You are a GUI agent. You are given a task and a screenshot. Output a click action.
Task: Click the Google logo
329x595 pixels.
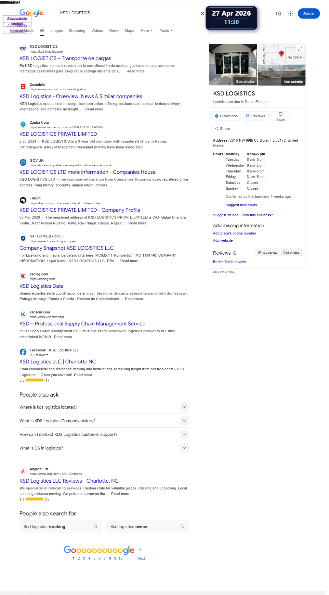31,13
